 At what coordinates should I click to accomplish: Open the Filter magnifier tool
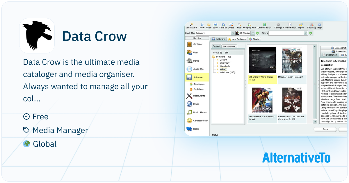tap(239, 26)
